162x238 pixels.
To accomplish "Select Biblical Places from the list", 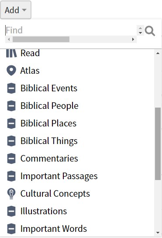I will 48,123.
